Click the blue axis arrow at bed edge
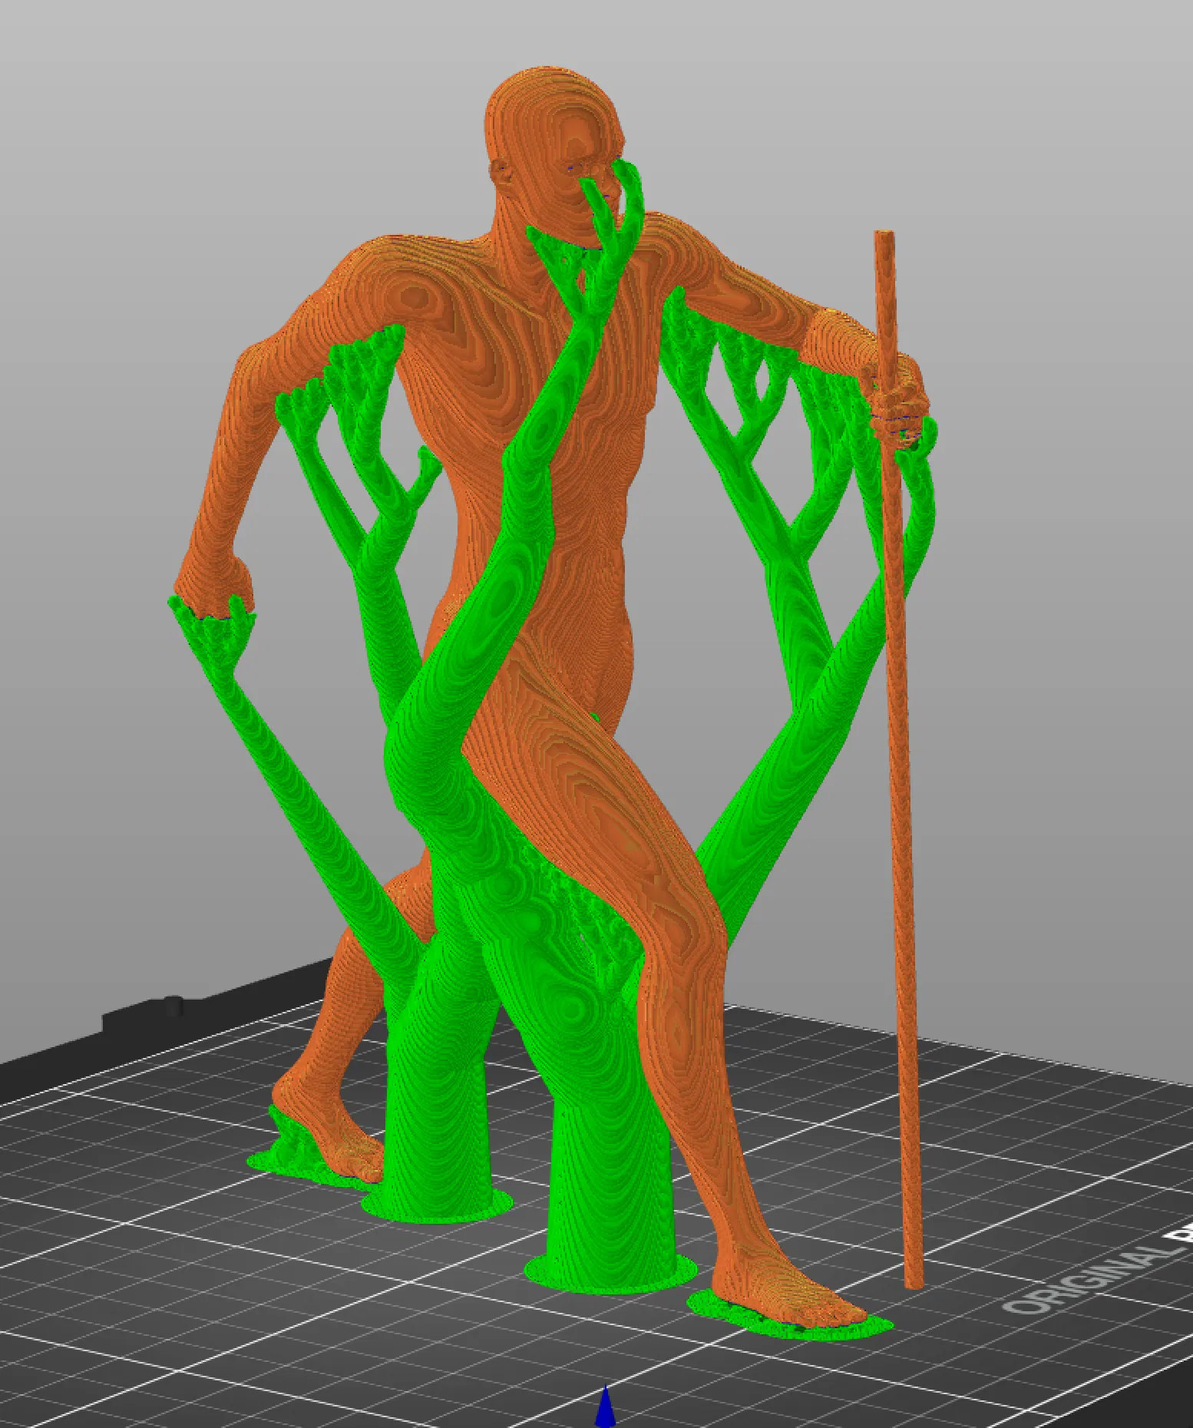Image resolution: width=1193 pixels, height=1428 pixels. click(606, 1407)
